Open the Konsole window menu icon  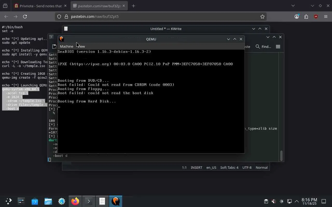point(51,37)
